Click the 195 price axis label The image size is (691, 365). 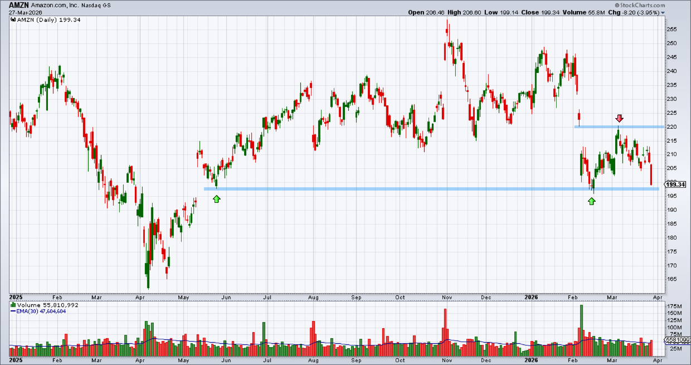[671, 196]
